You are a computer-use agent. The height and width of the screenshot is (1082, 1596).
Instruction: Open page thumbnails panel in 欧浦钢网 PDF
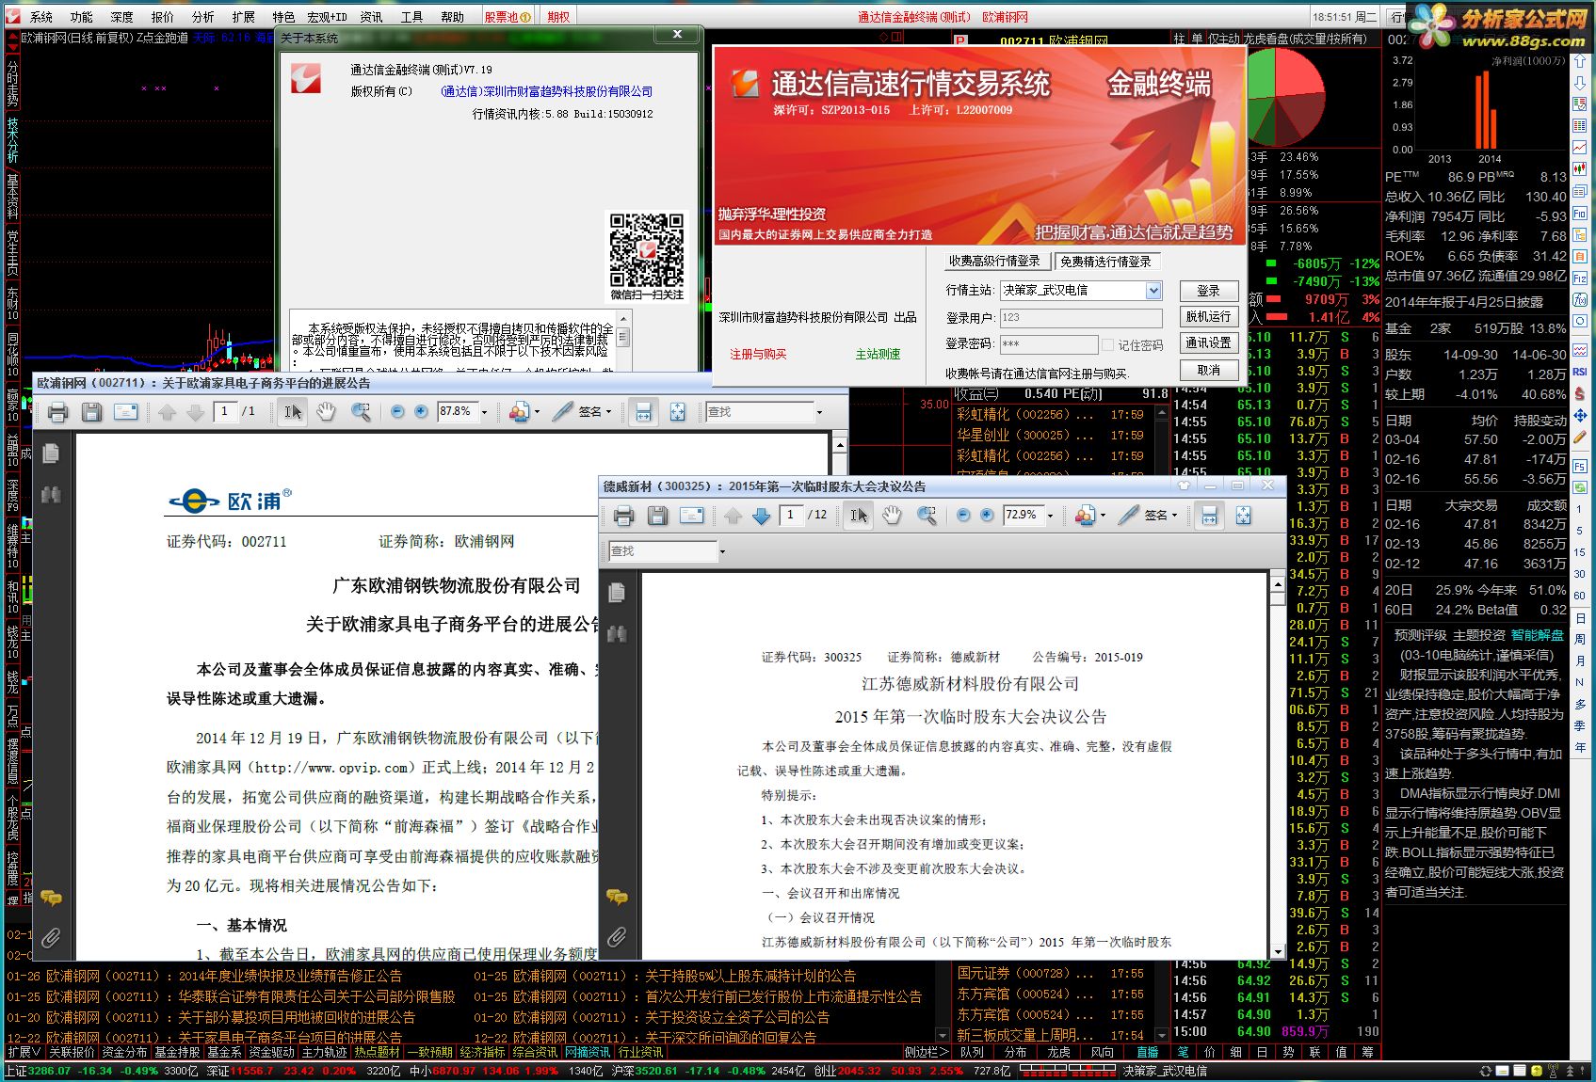click(51, 453)
